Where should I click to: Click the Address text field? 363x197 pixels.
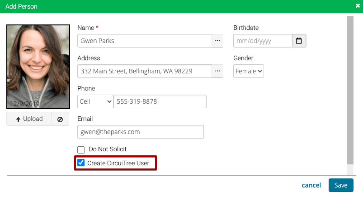tap(145, 71)
